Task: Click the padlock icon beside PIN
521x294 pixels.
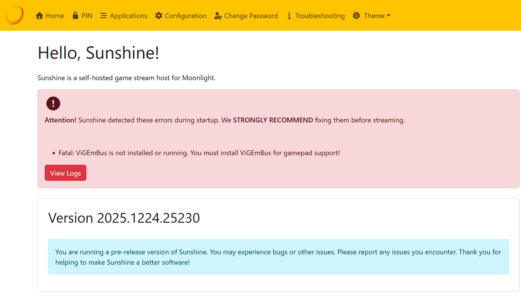Action: tap(76, 16)
